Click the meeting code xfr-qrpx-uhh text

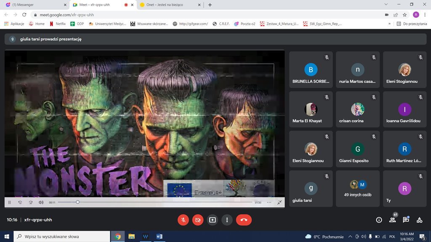pos(38,220)
